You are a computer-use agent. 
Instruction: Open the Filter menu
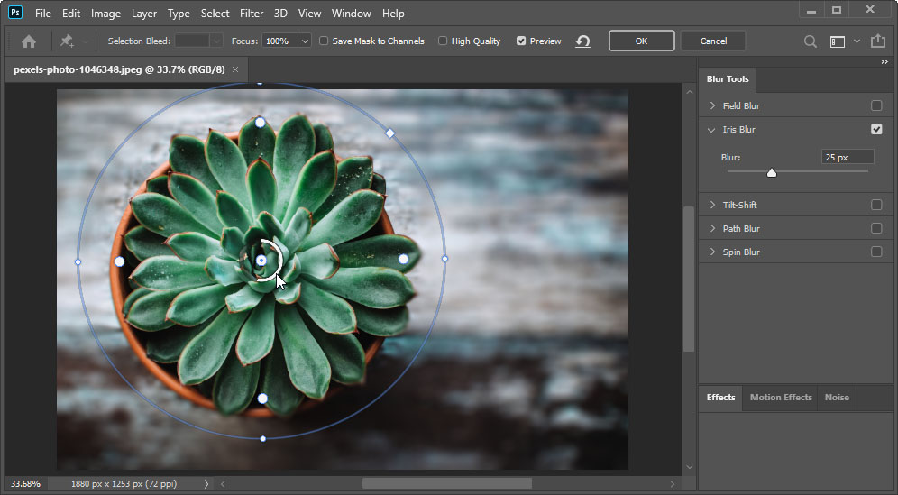pos(252,14)
